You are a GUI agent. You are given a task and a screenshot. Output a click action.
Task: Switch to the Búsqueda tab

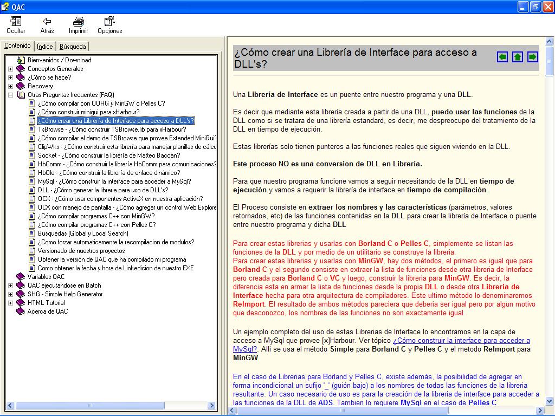(73, 47)
